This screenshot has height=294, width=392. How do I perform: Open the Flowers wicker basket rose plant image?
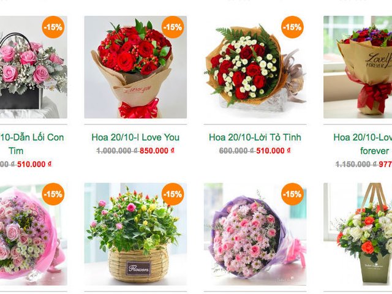pos(135,234)
